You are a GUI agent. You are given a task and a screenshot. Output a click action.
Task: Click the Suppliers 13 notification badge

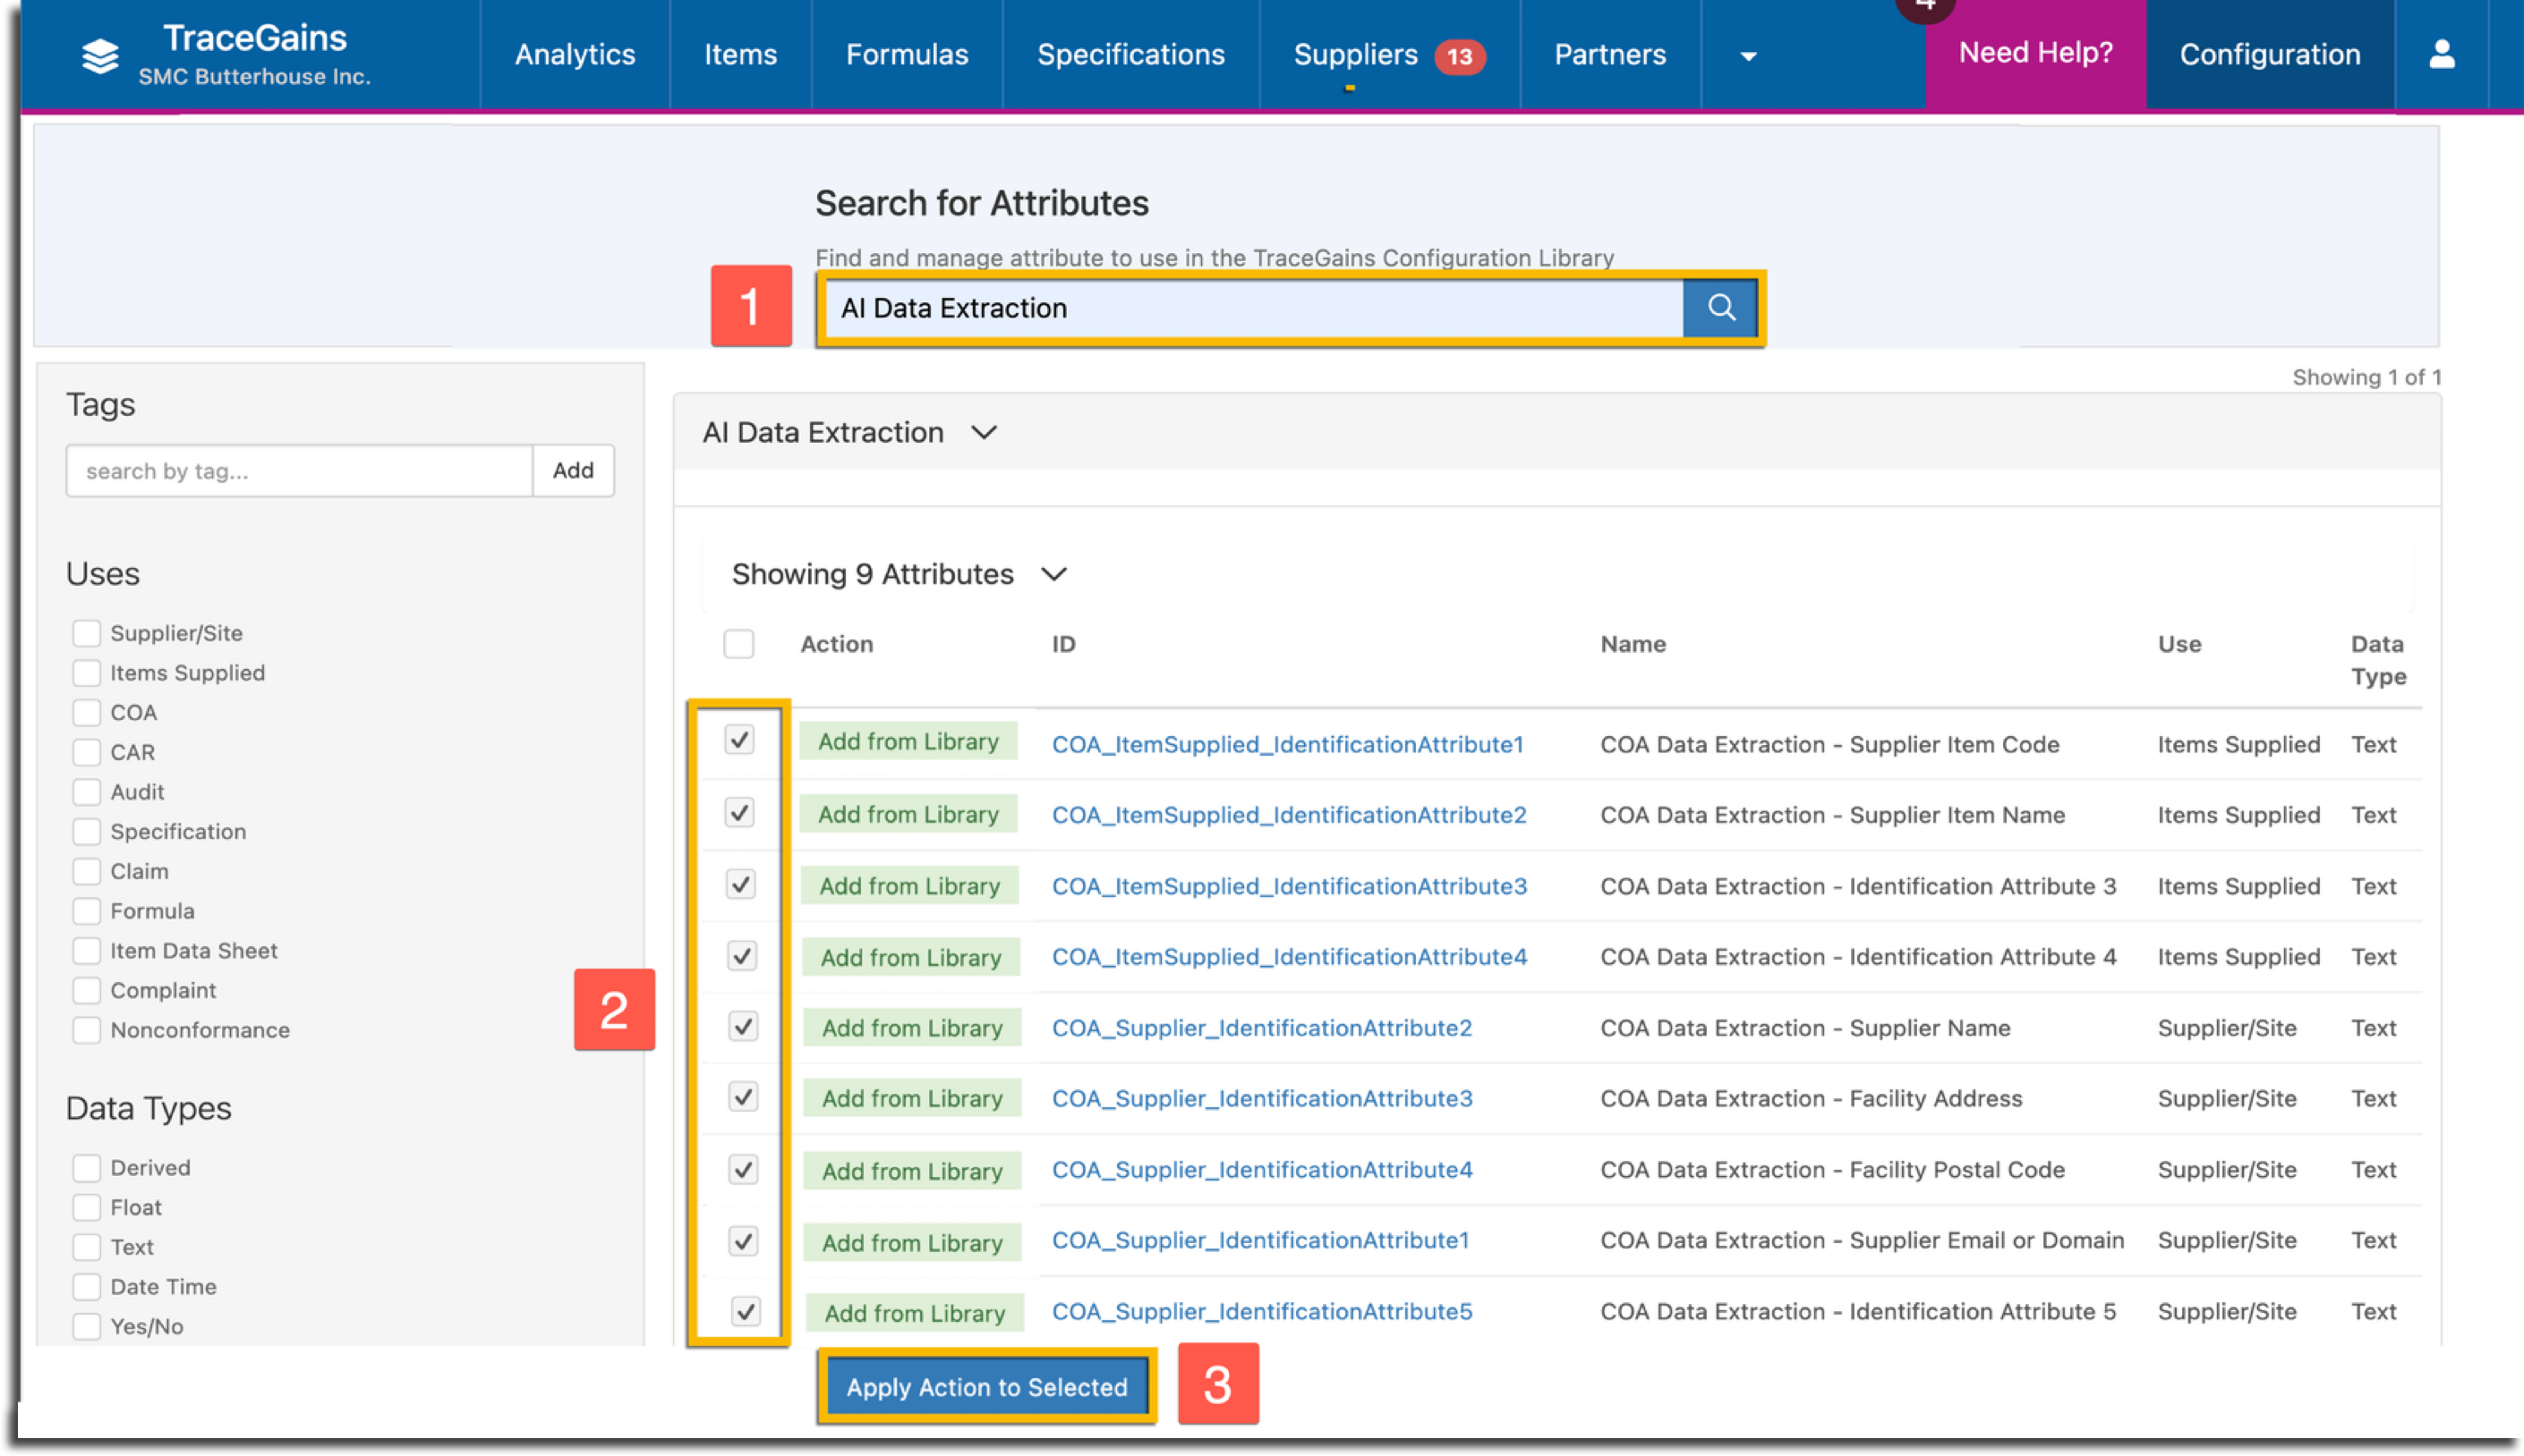pyautogui.click(x=1459, y=56)
